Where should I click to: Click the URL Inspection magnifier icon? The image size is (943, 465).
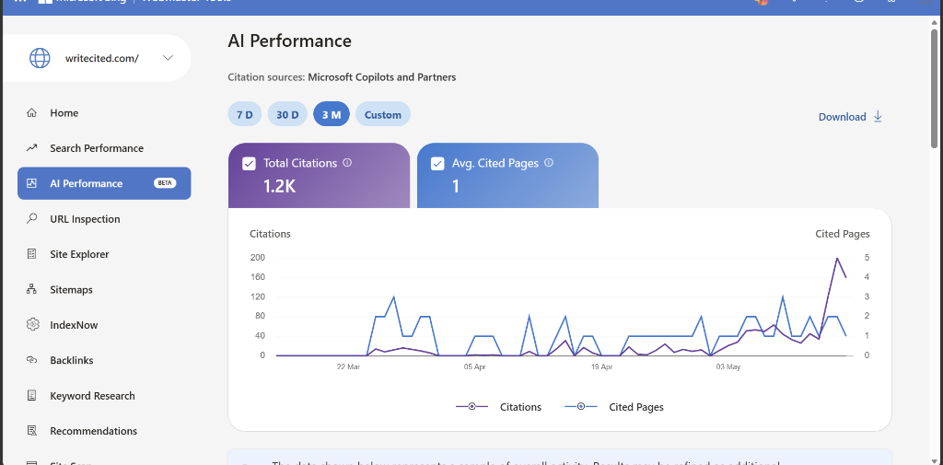click(x=32, y=219)
